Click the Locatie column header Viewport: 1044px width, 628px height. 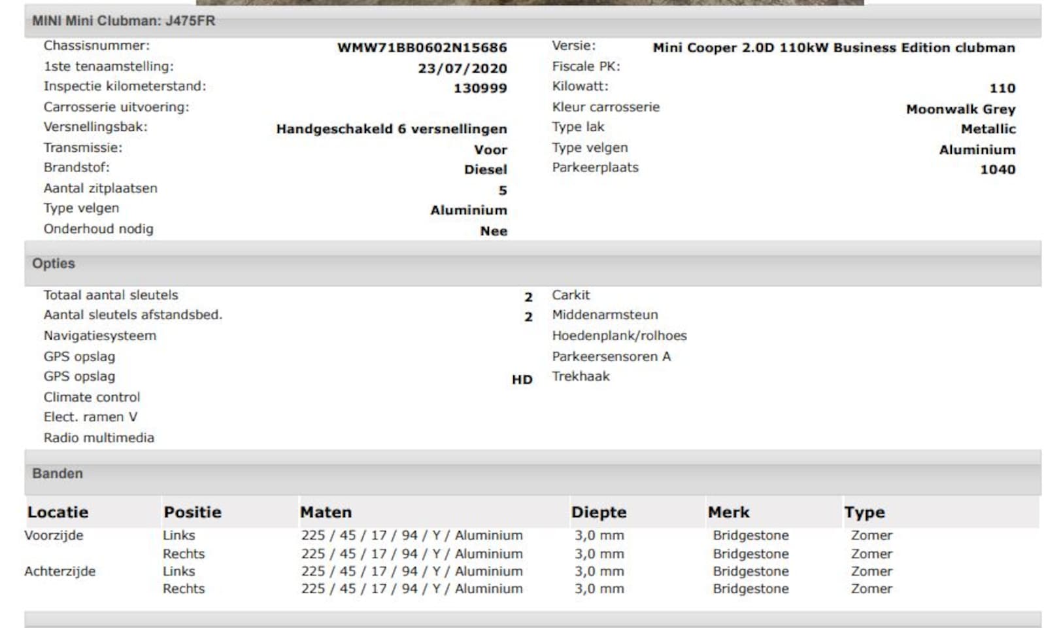coord(58,512)
